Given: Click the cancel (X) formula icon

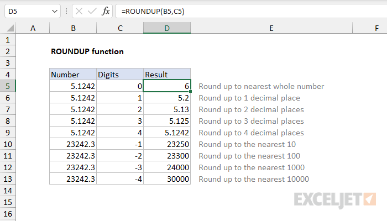Looking at the screenshot, I should [x=79, y=11].
